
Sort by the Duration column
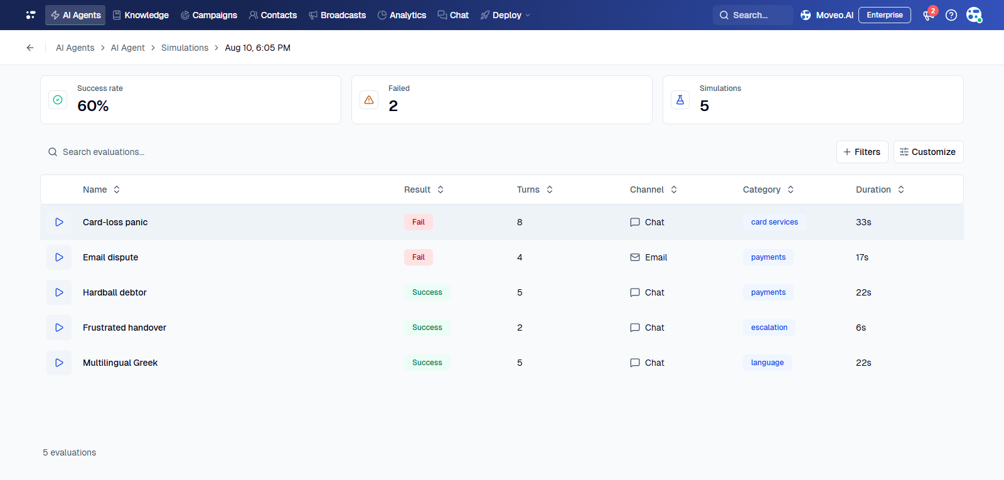point(880,189)
